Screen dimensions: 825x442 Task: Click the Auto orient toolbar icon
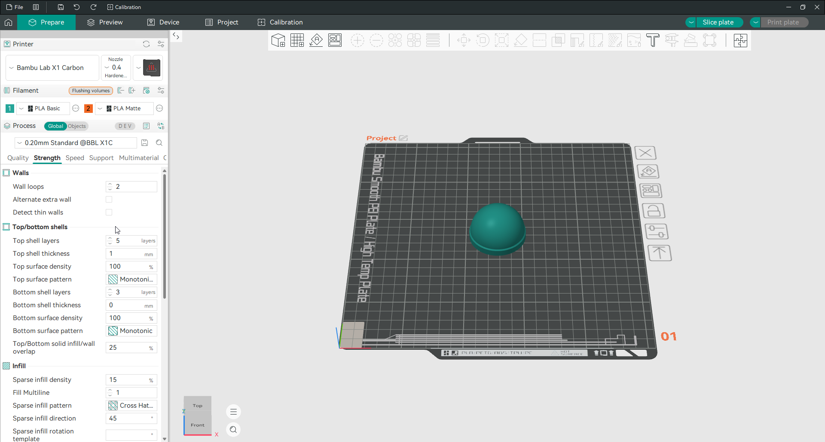point(316,40)
